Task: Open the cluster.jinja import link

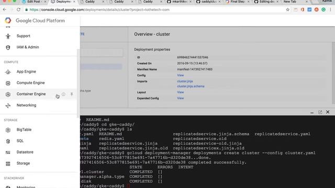Action: coord(185,81)
